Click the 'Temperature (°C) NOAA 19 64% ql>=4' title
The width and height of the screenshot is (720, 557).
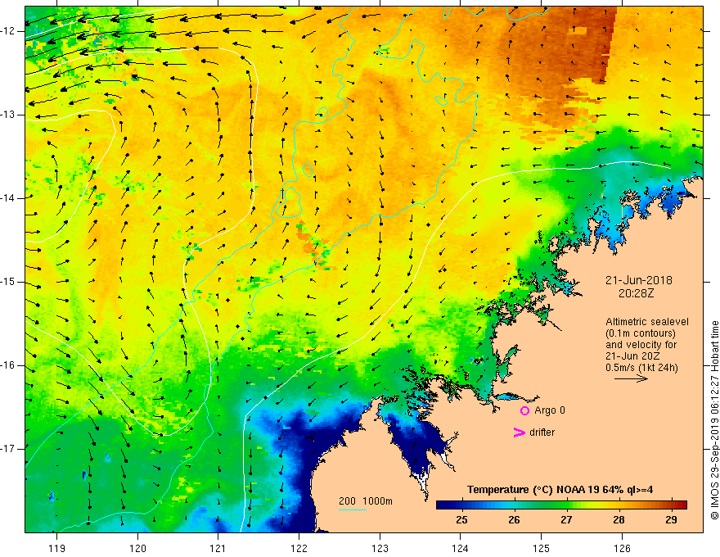(560, 490)
